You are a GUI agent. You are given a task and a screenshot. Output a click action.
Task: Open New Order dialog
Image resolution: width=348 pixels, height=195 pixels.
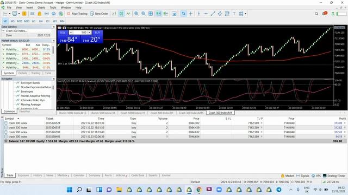coord(99,14)
